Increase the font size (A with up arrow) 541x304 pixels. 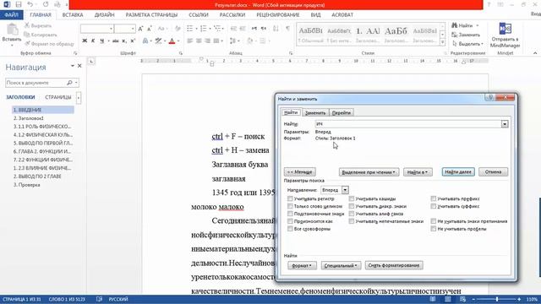[140, 29]
